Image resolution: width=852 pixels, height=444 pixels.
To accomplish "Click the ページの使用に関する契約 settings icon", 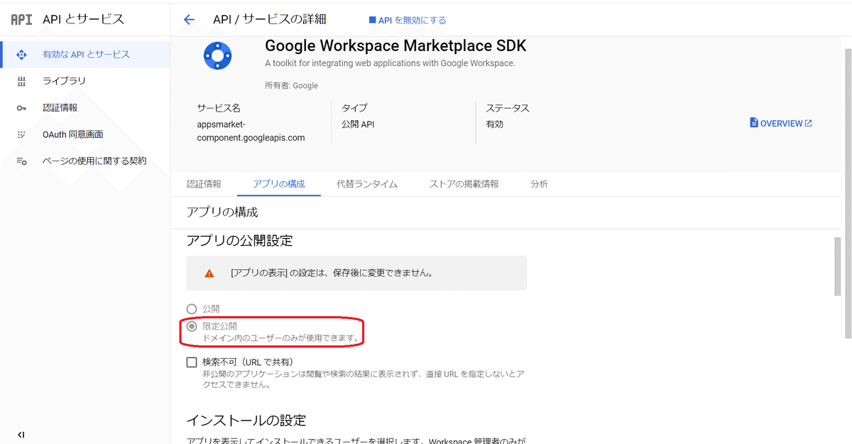I will click(21, 161).
